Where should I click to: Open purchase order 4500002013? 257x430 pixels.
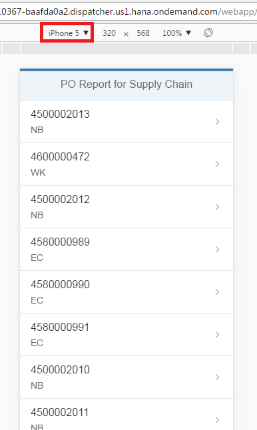[x=127, y=122]
